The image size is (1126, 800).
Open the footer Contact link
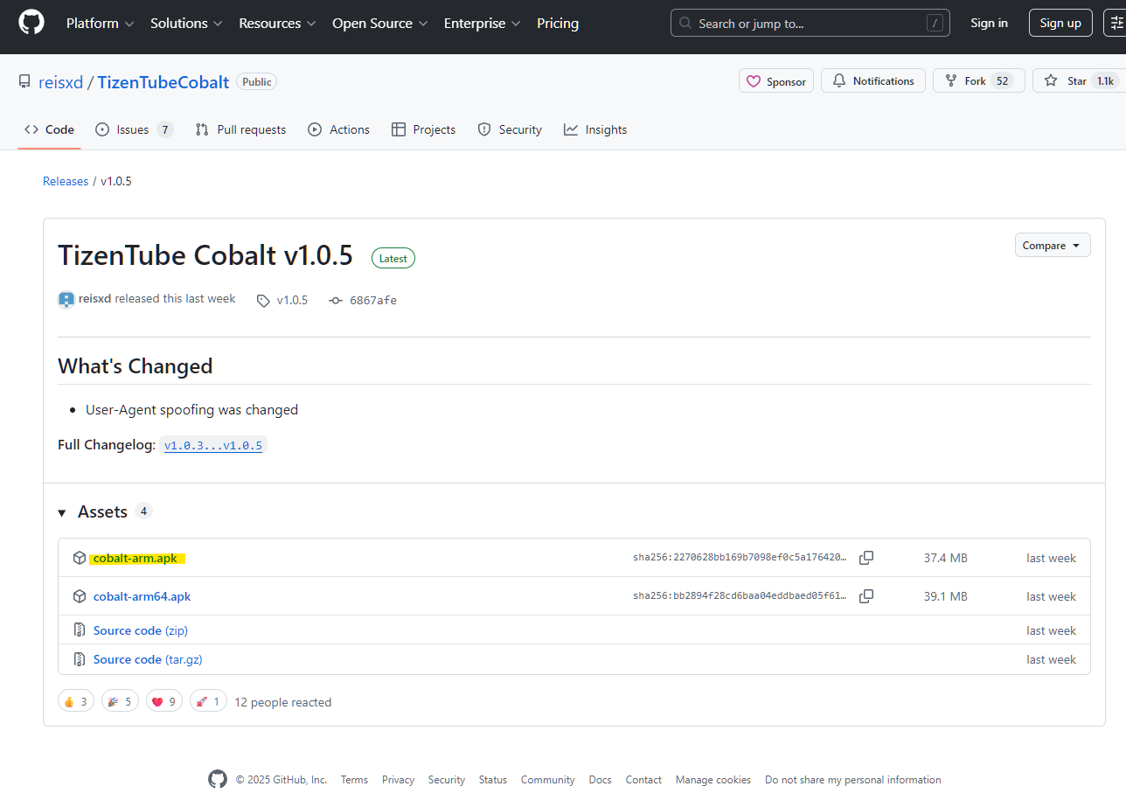[643, 780]
